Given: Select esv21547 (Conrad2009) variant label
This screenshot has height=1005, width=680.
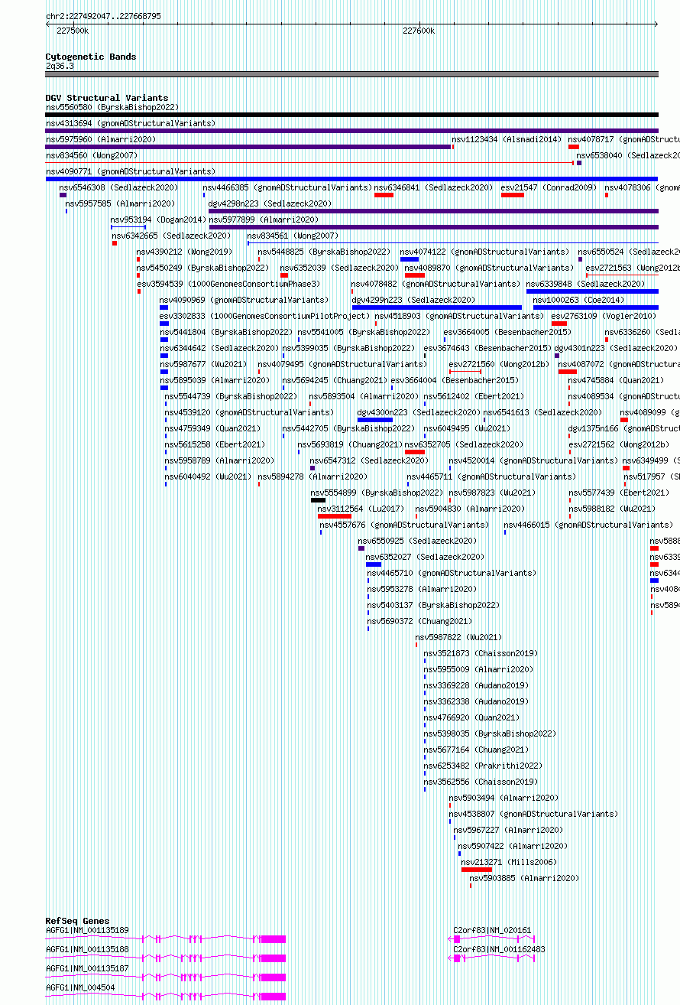Looking at the screenshot, I should pyautogui.click(x=549, y=187).
